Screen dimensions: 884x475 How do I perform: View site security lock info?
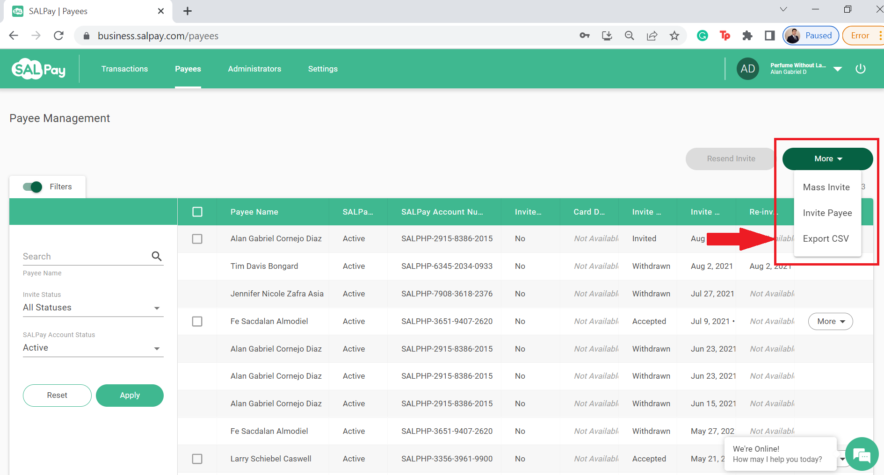[x=86, y=36]
